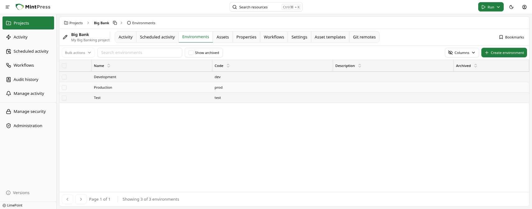Click the Search environments input field
Image resolution: width=532 pixels, height=209 pixels.
click(x=140, y=53)
